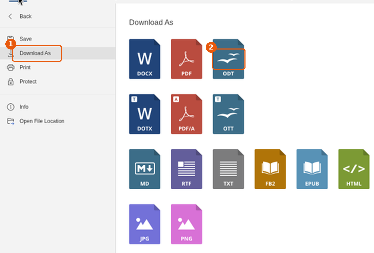Download as Markdown MD file
The height and width of the screenshot is (253, 374).
[x=145, y=169]
